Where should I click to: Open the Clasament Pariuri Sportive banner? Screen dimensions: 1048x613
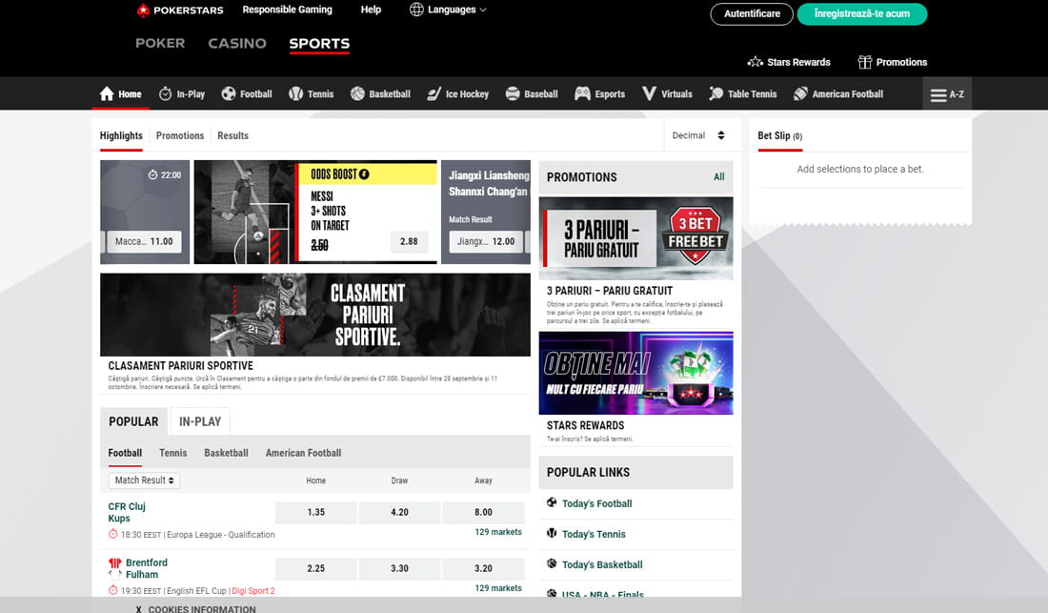click(315, 315)
